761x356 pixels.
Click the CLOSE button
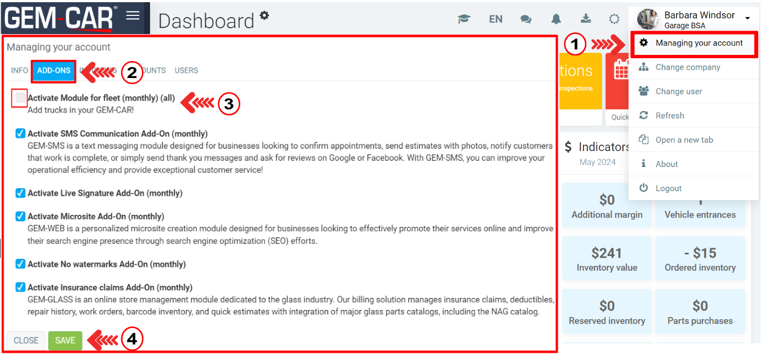pos(26,341)
